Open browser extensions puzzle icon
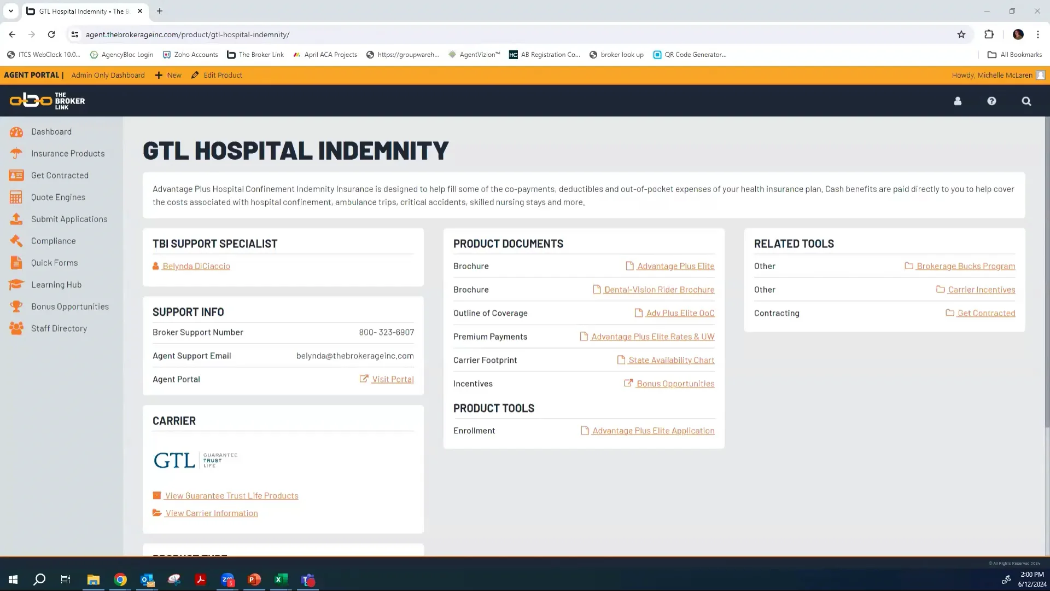 (989, 34)
